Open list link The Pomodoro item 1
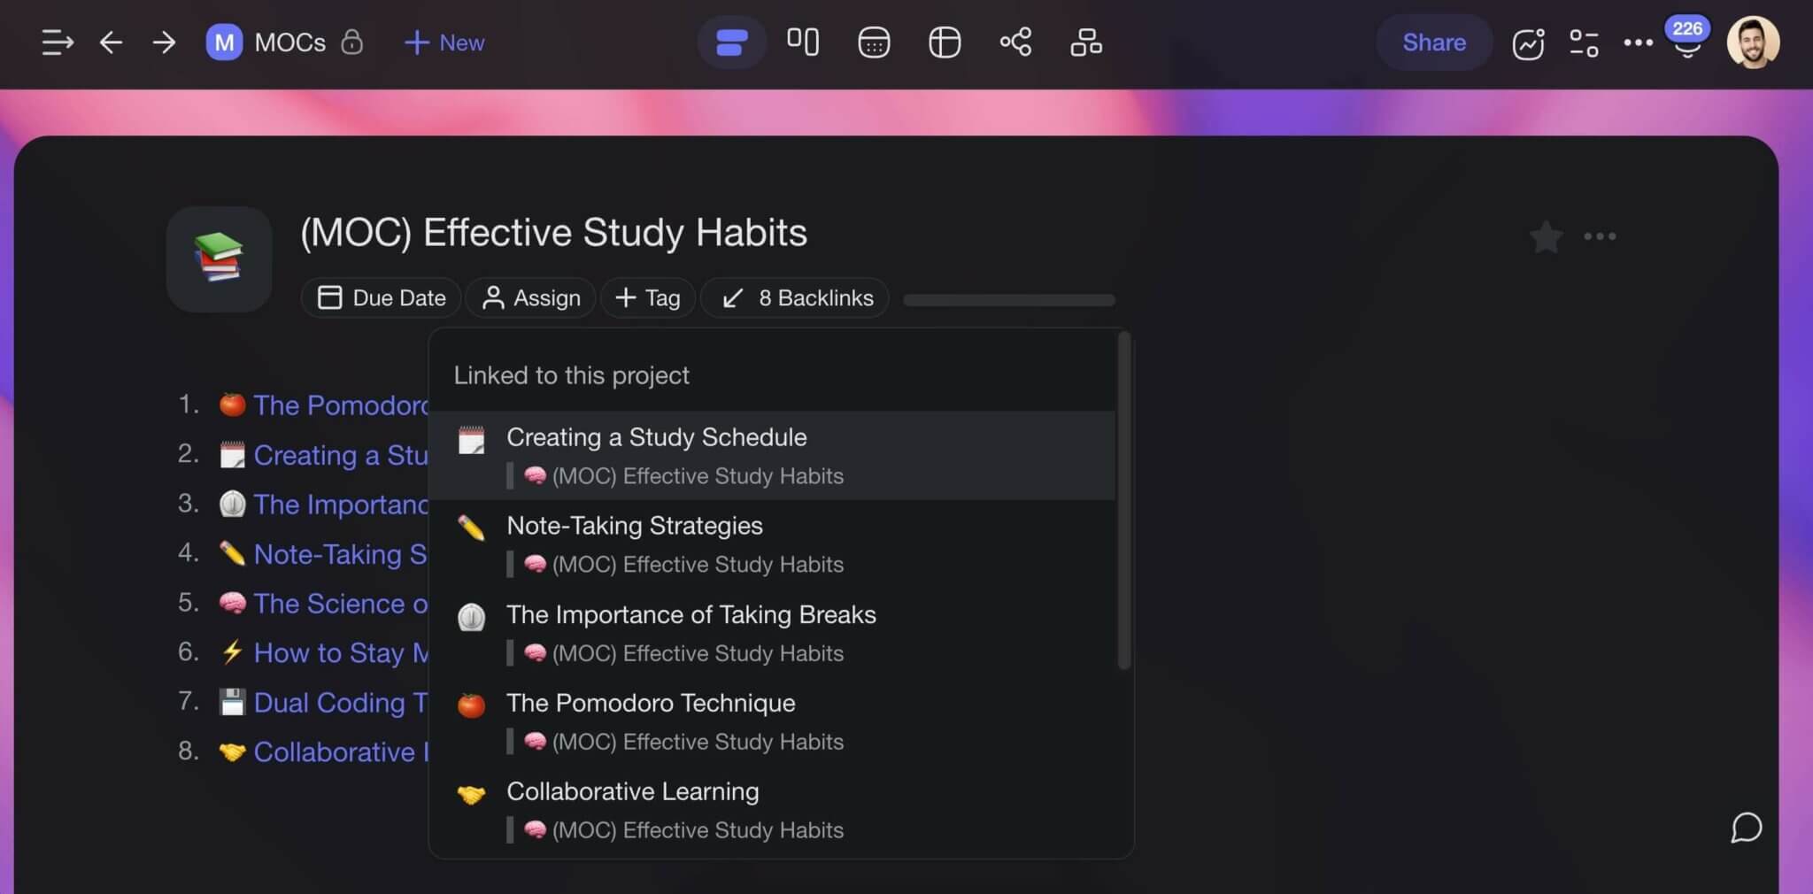The width and height of the screenshot is (1813, 894). pos(341,405)
